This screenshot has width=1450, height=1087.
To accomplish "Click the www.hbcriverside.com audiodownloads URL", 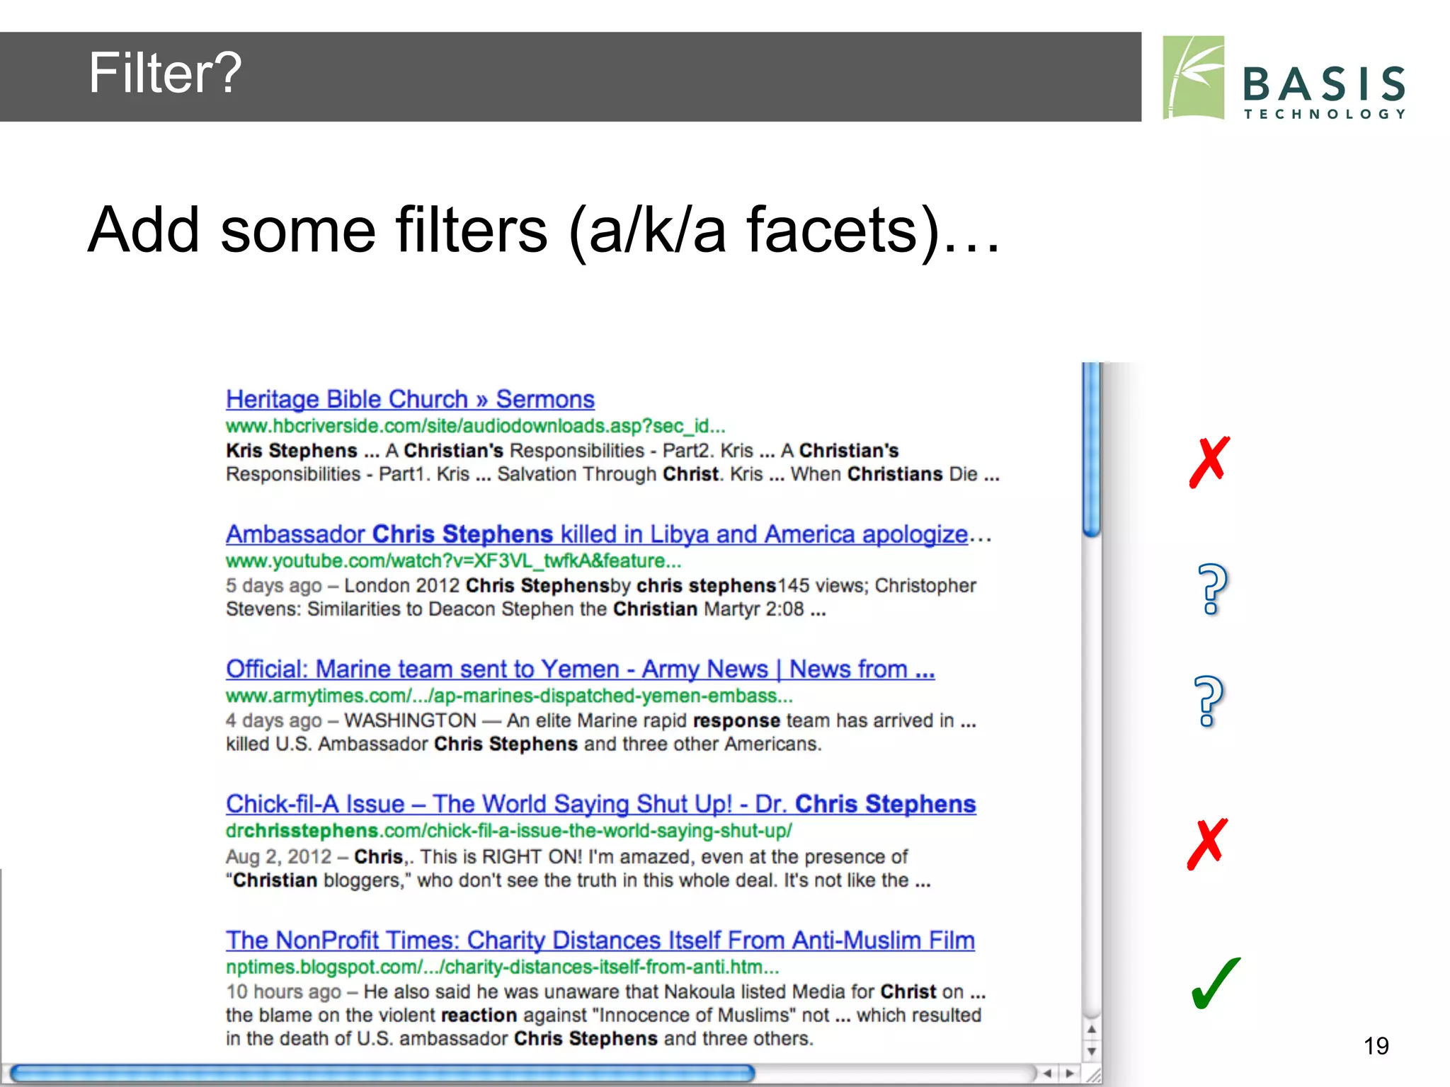I will point(475,426).
